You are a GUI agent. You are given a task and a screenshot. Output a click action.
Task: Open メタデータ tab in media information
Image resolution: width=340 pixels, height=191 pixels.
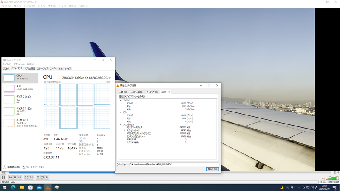(x=136, y=92)
